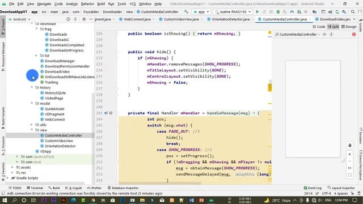363x204 pixels.
Task: Expand the utils folder
Action: (32, 125)
